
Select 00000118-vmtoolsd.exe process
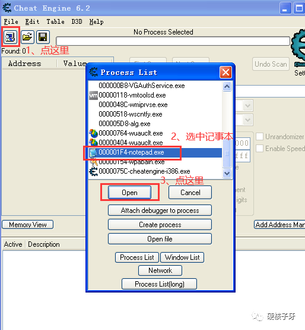[x=155, y=95]
